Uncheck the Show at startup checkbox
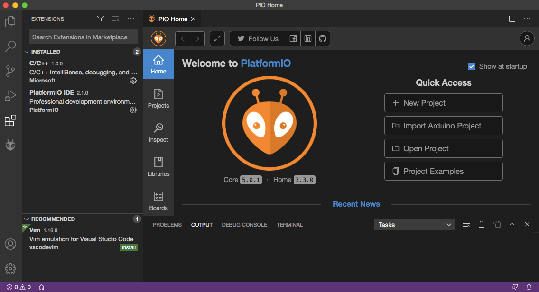 (472, 66)
